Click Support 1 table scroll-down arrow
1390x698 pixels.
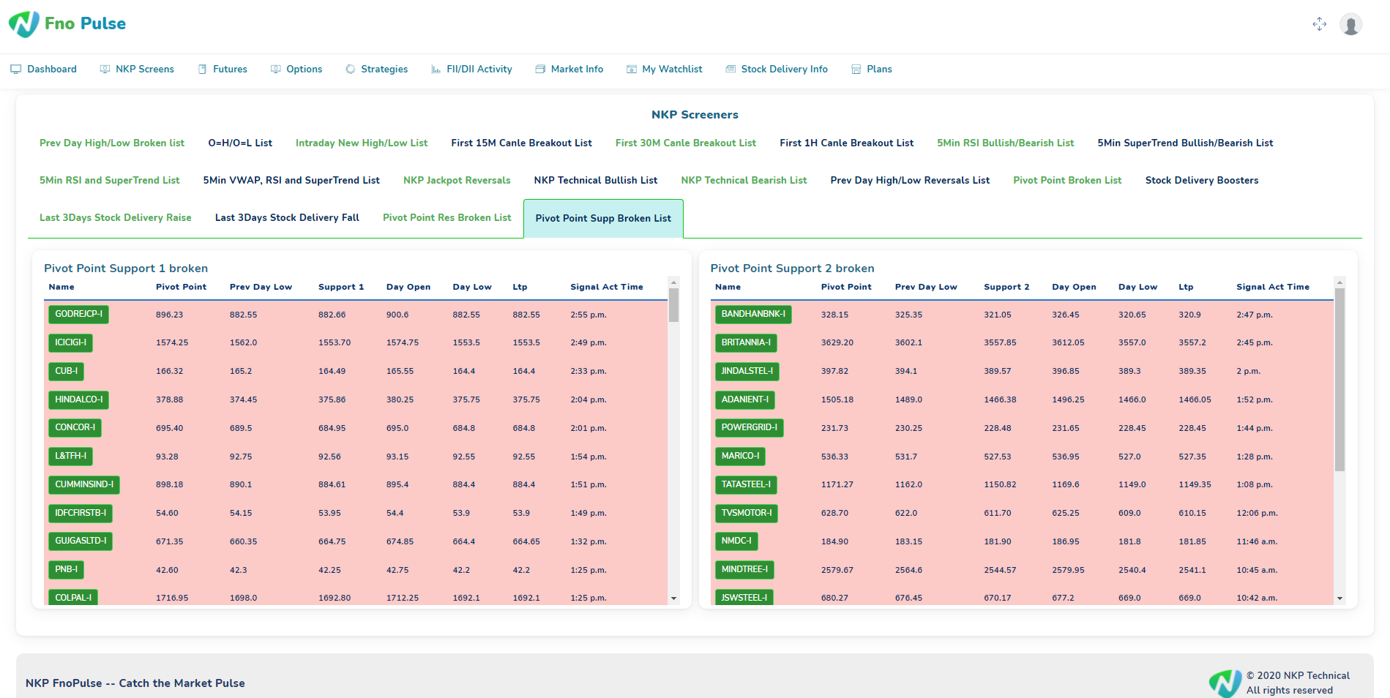673,598
